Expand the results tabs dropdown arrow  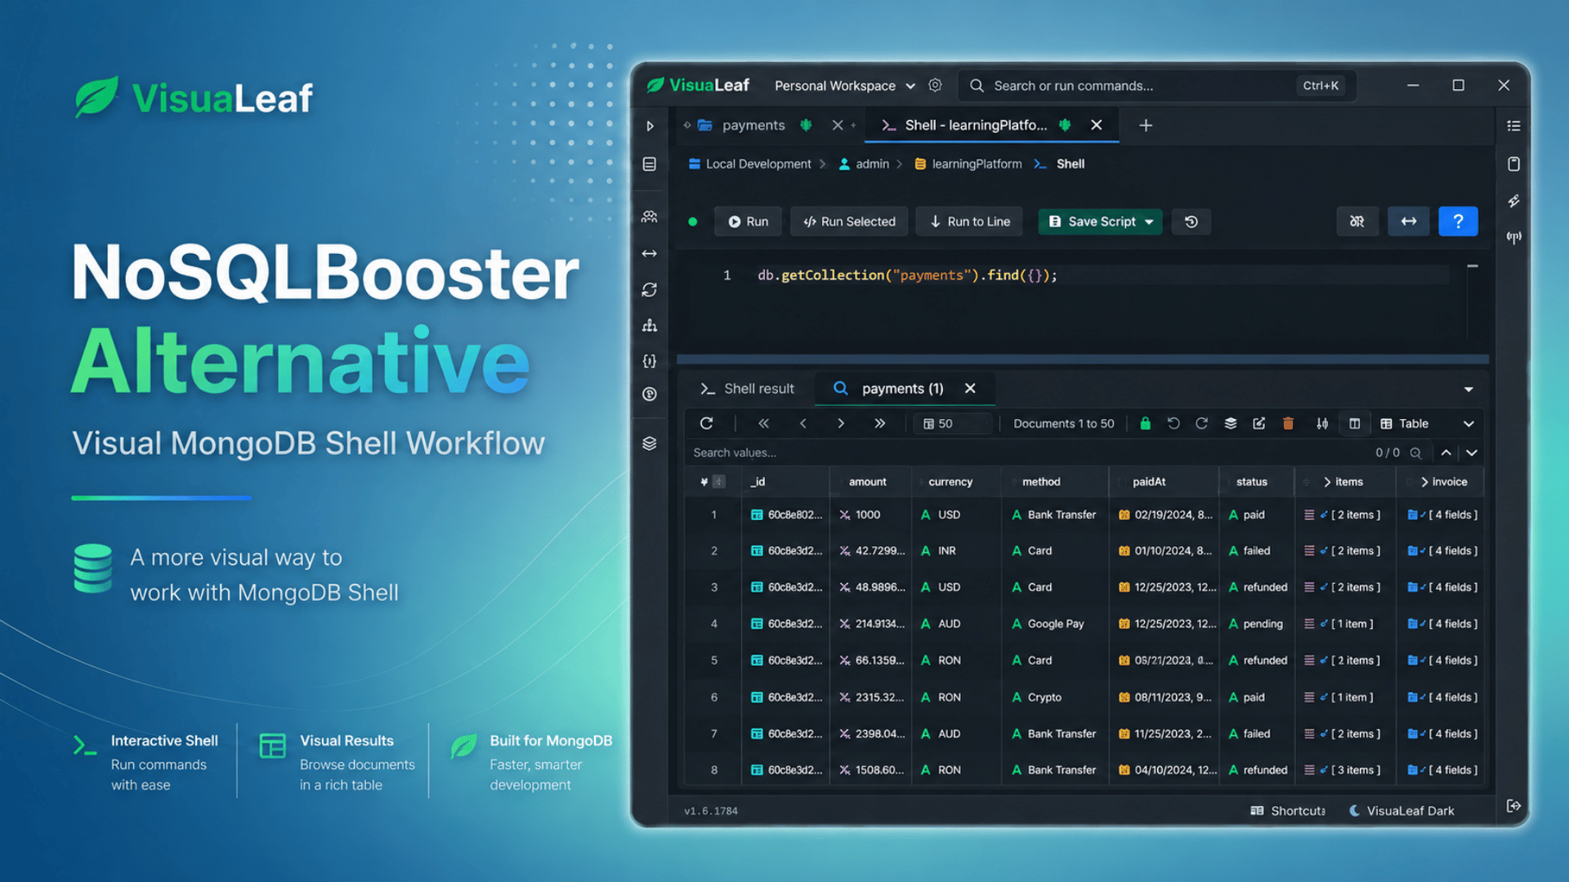click(1468, 389)
